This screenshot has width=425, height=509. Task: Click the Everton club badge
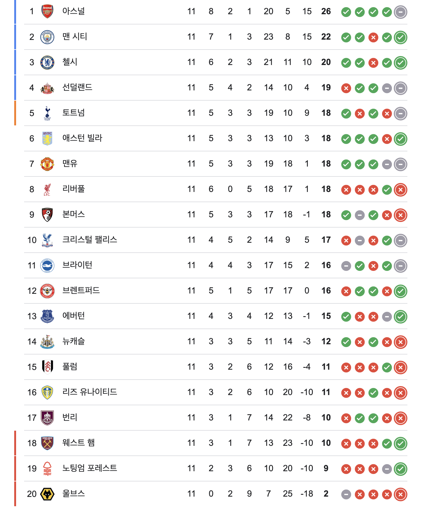[47, 316]
